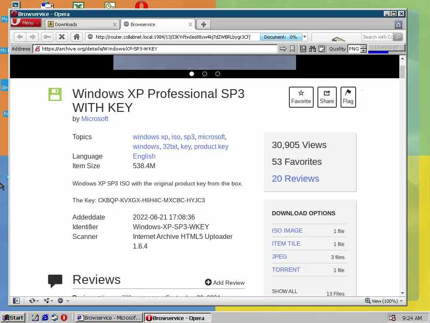Click the search magnifier button
Screen dimensions: 430x323
tap(398, 37)
